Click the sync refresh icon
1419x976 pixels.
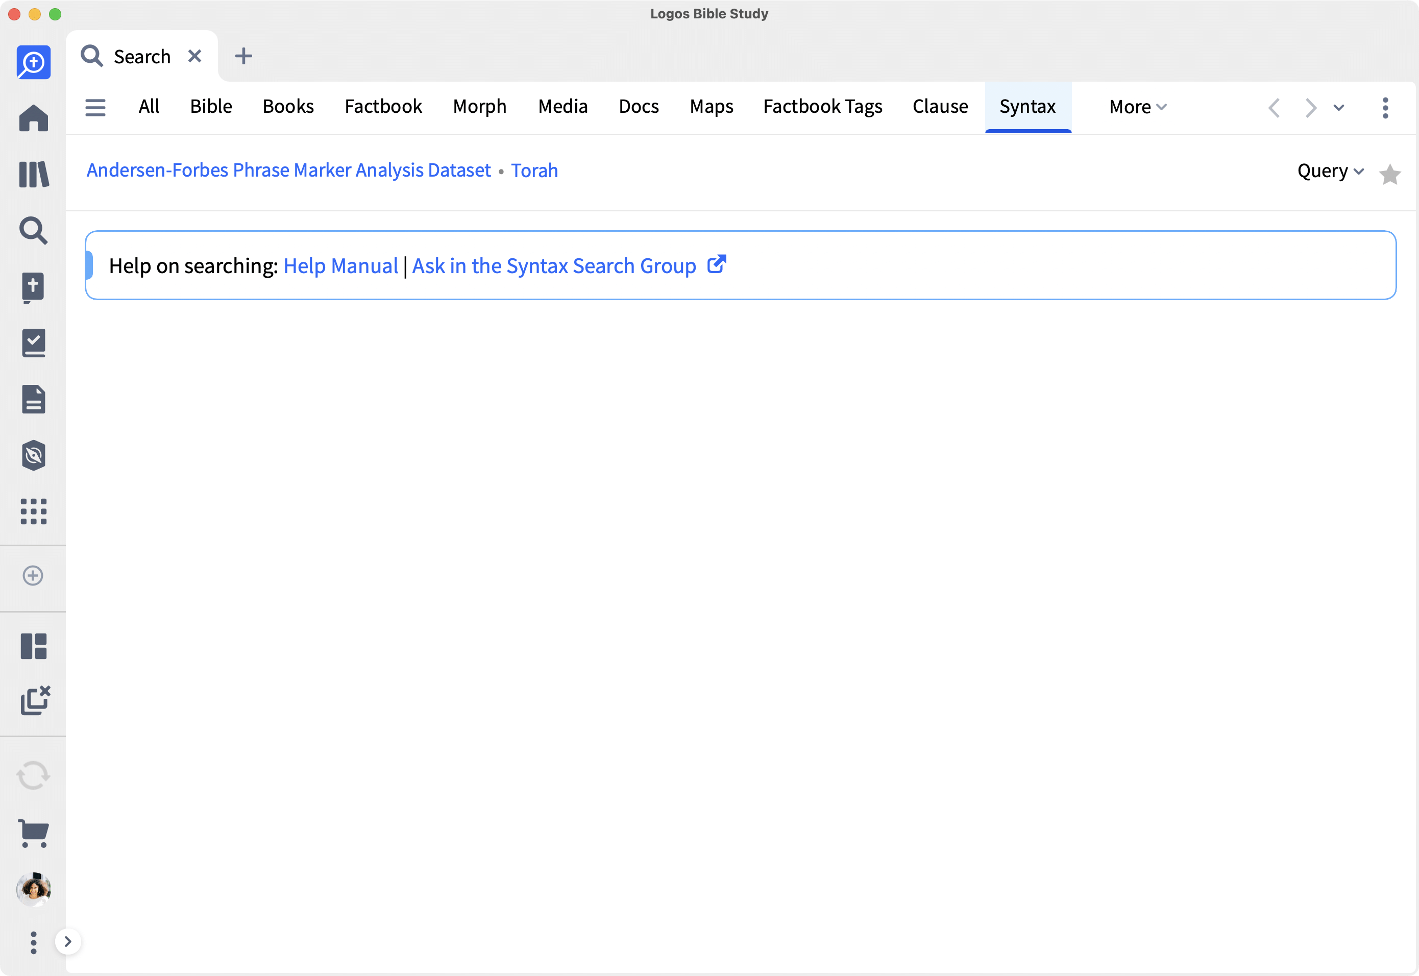[x=33, y=775]
